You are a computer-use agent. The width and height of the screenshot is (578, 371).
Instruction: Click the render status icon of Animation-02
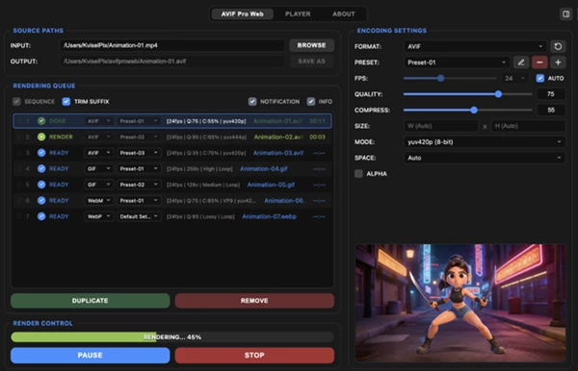[x=41, y=136]
